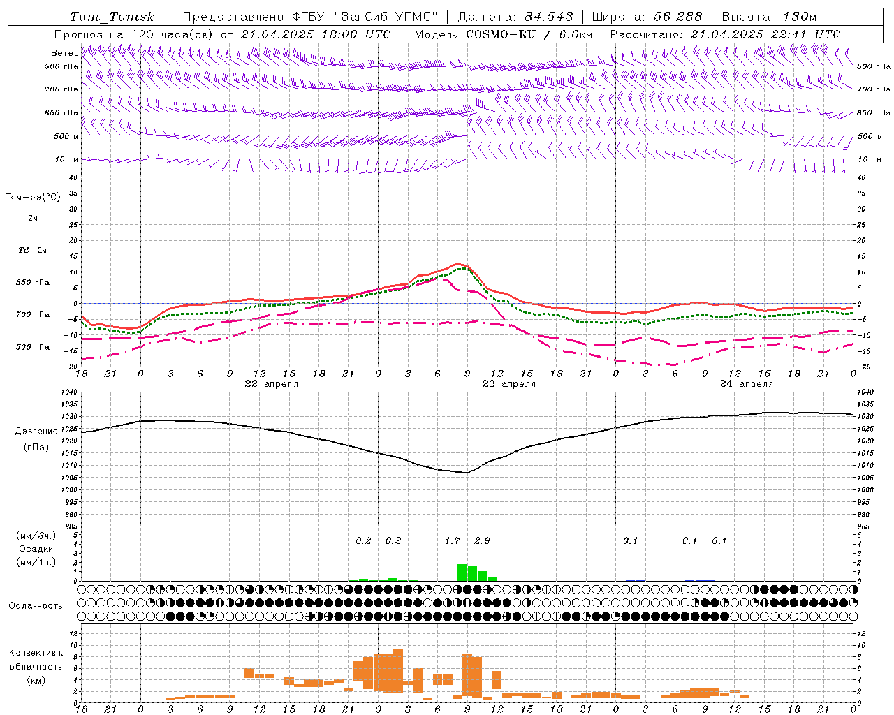Click the 'Осадки' precipitation label
The image size is (894, 715).
click(x=36, y=549)
